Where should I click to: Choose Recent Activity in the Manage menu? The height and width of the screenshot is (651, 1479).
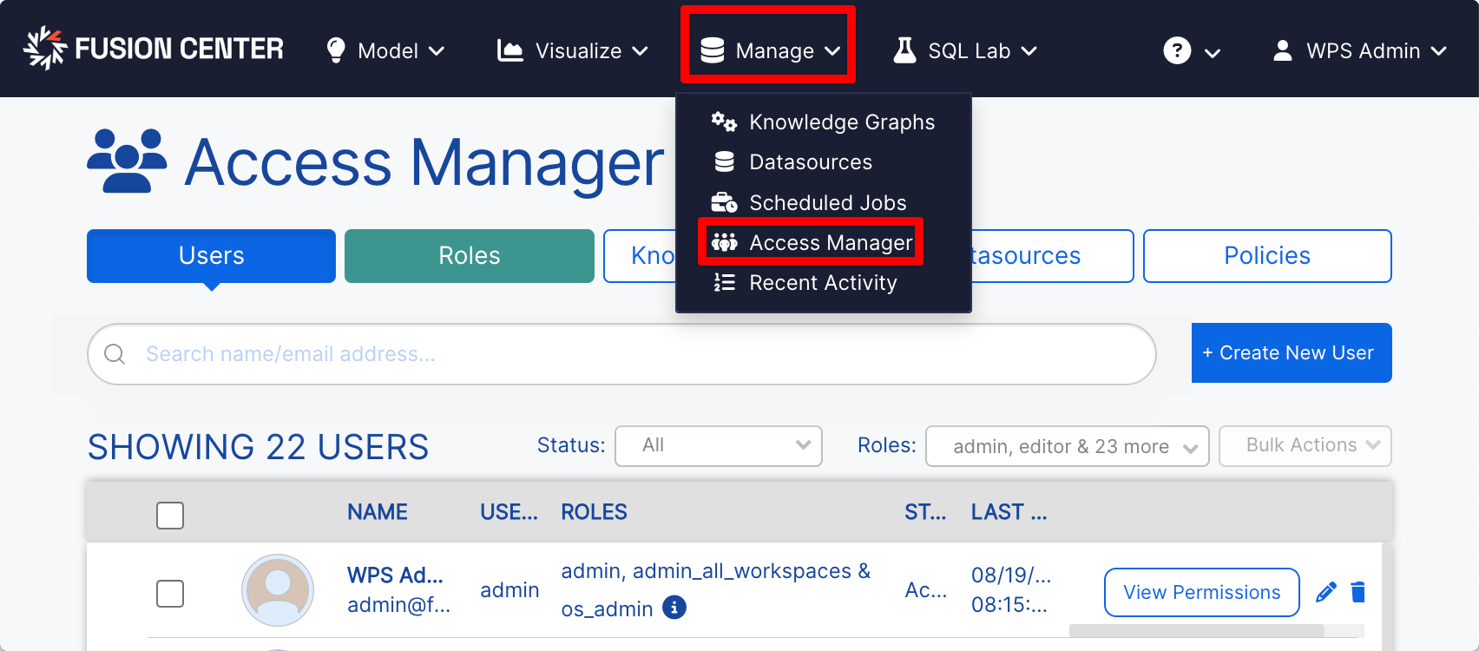click(x=822, y=283)
